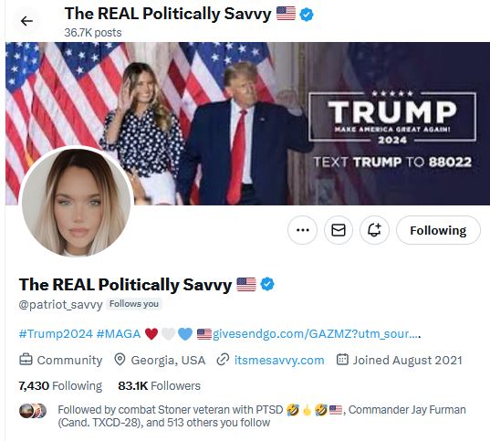Image resolution: width=490 pixels, height=441 pixels.
Task: Toggle the Following button to unfollow
Action: click(x=438, y=230)
